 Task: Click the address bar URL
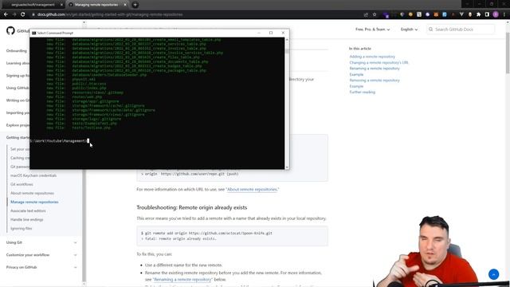pyautogui.click(x=110, y=14)
